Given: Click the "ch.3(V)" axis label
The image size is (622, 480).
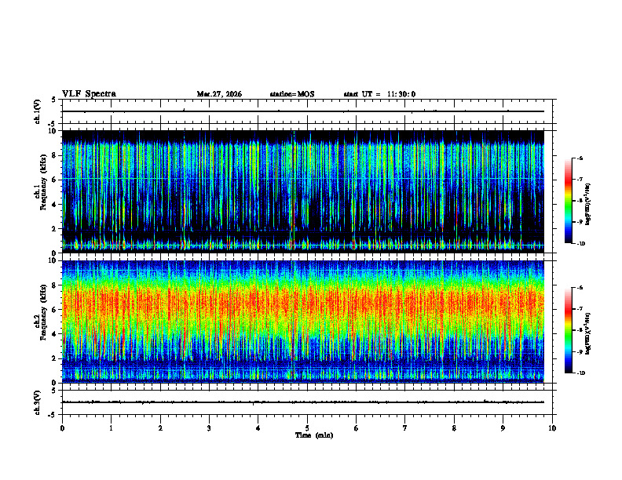Looking at the screenshot, I should click(38, 402).
